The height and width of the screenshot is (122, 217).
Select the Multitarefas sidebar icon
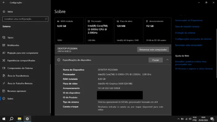pos(4,45)
